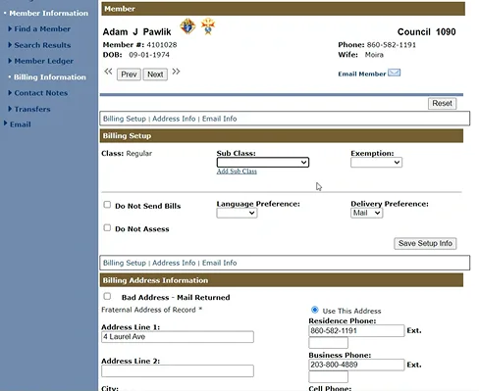Open the Sub Class dropdown
Screen dimensions: 479x391
point(263,163)
